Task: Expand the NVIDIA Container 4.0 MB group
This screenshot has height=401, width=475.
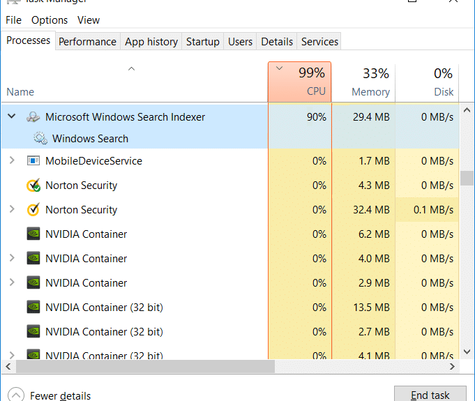Action: [12, 258]
